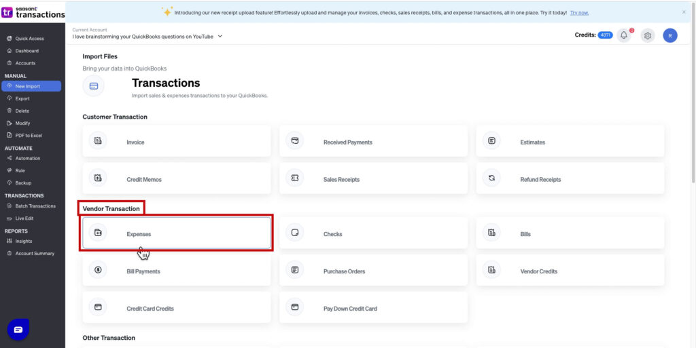Image resolution: width=696 pixels, height=348 pixels.
Task: Click the Invoice card icon
Action: (x=98, y=141)
